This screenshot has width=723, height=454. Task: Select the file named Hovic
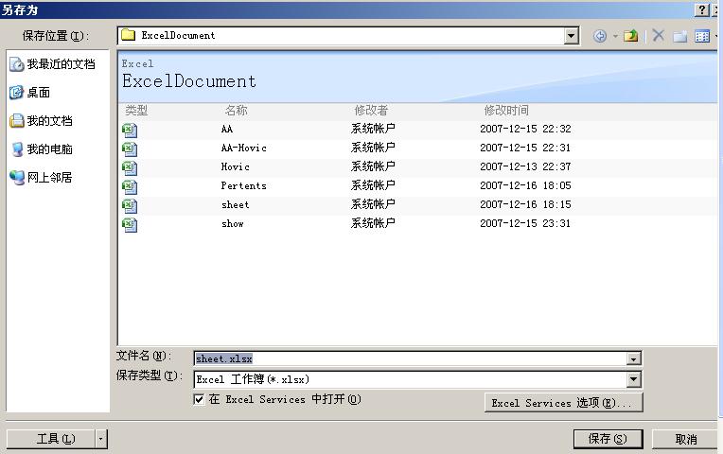tap(235, 166)
